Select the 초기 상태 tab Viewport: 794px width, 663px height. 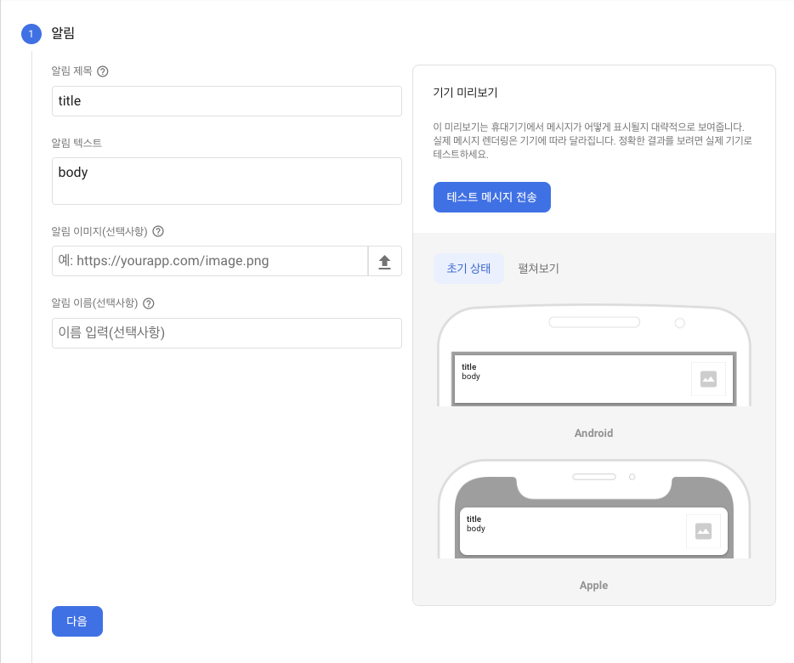[469, 269]
